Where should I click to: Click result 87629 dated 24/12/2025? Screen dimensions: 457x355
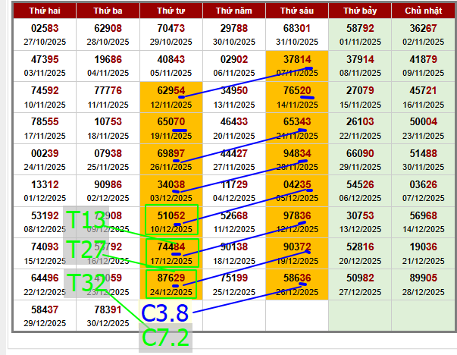171,278
